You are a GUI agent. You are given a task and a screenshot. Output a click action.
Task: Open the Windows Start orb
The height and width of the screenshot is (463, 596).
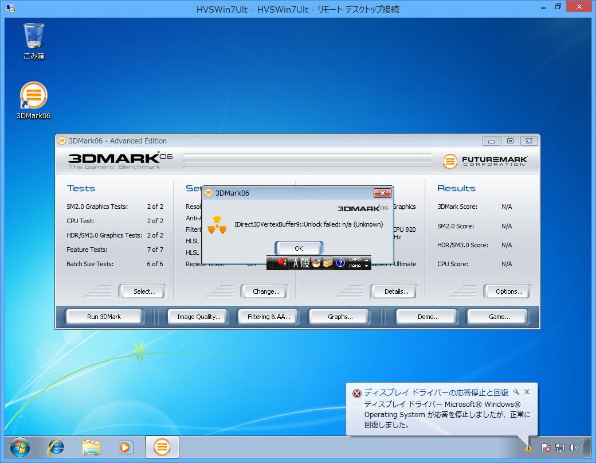click(19, 448)
